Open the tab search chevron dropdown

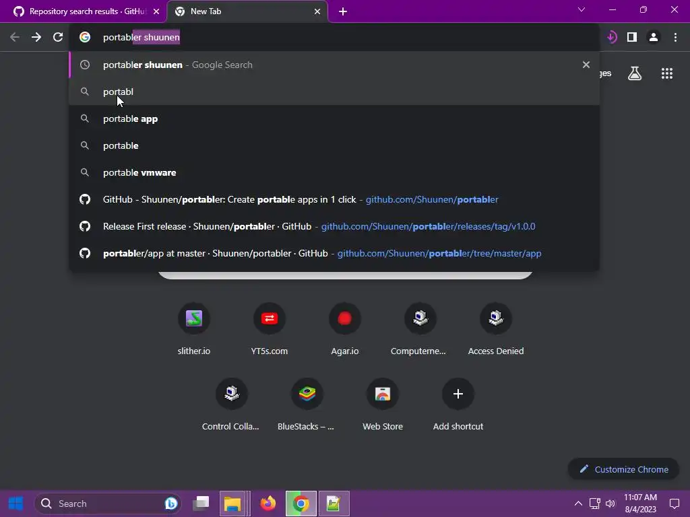(582, 9)
